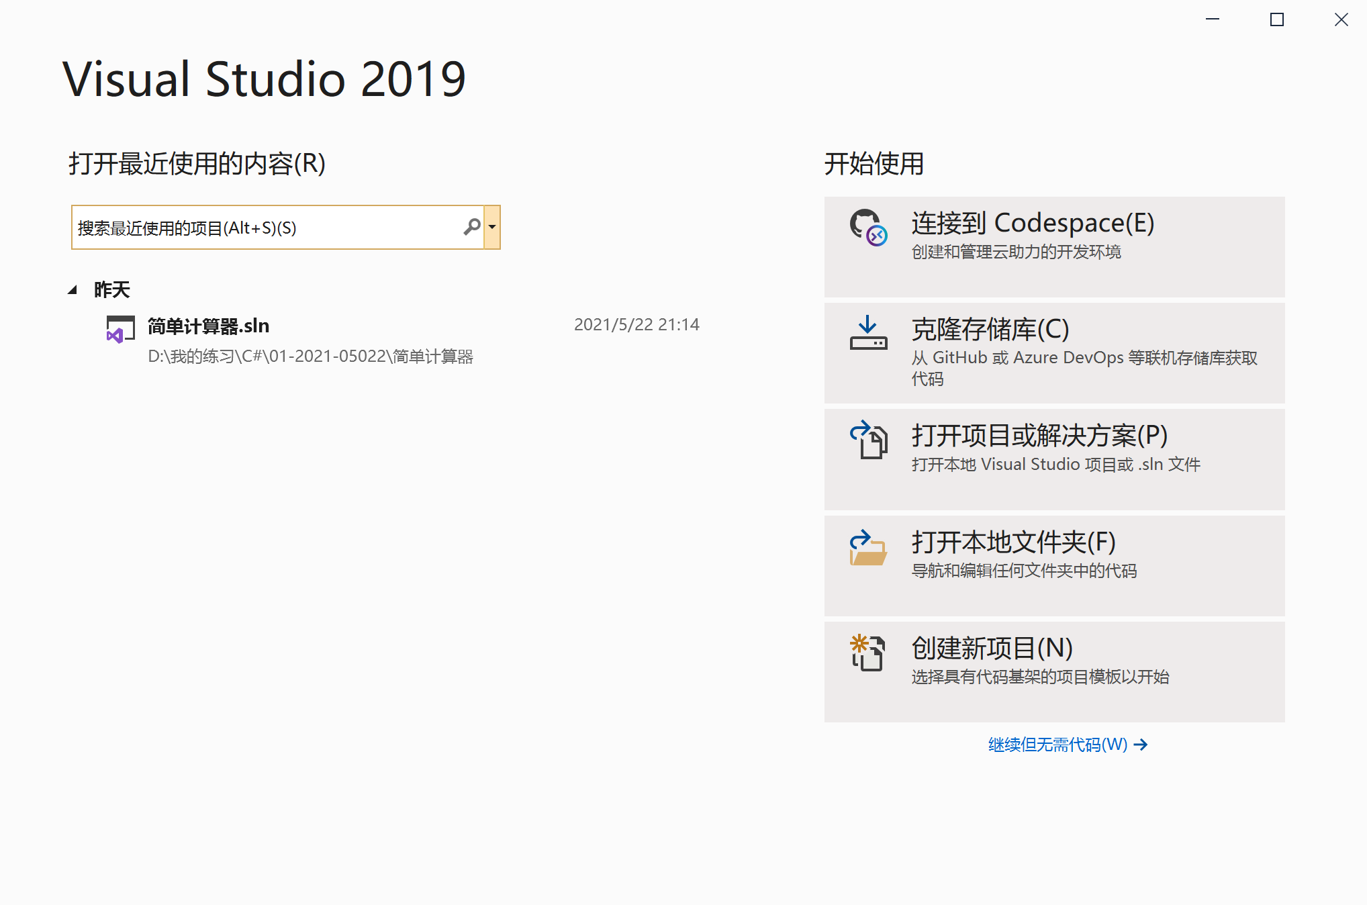The height and width of the screenshot is (905, 1367).
Task: Open the search box dropdown arrow
Action: [x=492, y=227]
